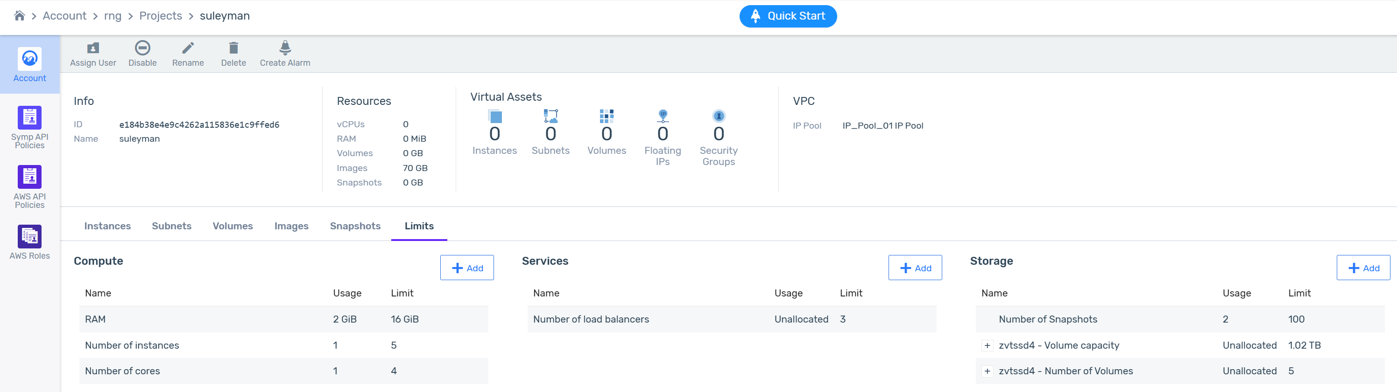This screenshot has height=392, width=1397.
Task: Click the Assign User toolbar icon
Action: pyautogui.click(x=93, y=48)
